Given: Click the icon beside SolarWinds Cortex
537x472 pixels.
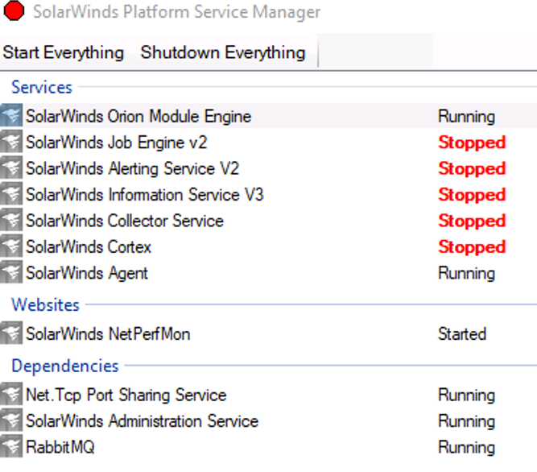Looking at the screenshot, I should (11, 246).
